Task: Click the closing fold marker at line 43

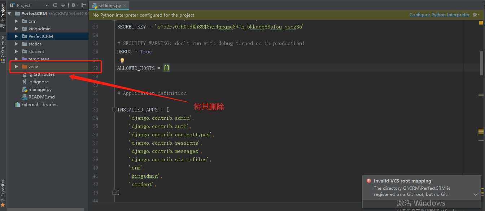Action: [x=114, y=193]
